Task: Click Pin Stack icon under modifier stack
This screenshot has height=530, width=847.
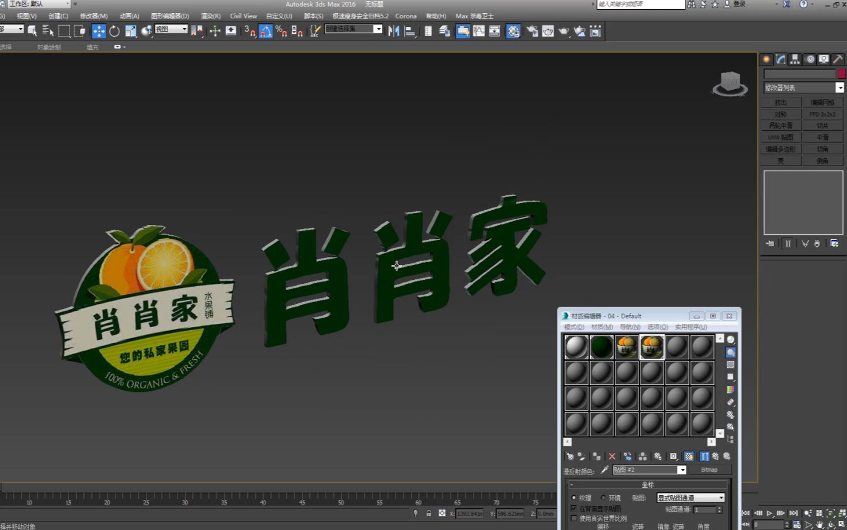Action: click(x=770, y=244)
